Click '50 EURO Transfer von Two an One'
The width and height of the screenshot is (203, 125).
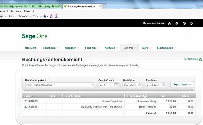pyautogui.click(x=101, y=107)
